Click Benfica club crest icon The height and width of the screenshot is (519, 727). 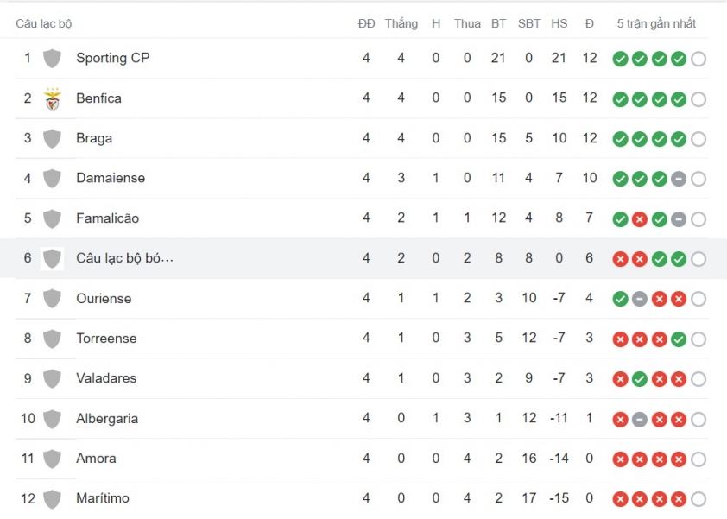(x=53, y=98)
